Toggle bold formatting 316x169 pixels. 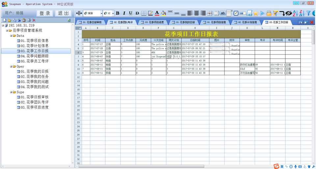[x=118, y=13]
